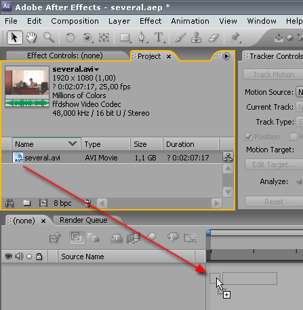The image size is (303, 310).
Task: Select the Rotation tool
Action: pyautogui.click(x=70, y=37)
